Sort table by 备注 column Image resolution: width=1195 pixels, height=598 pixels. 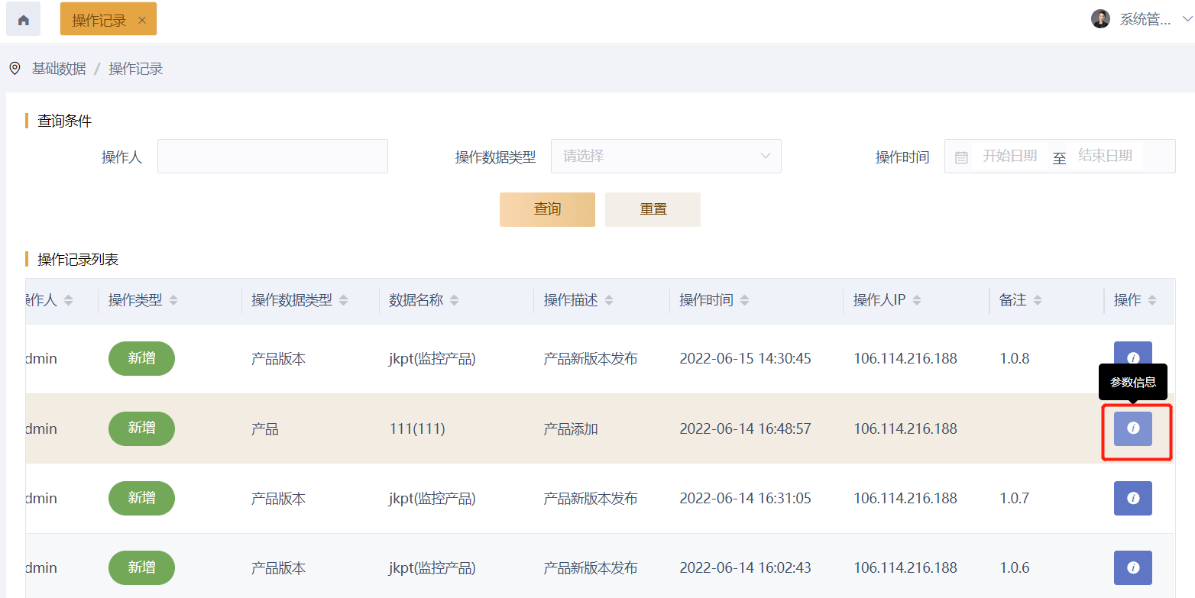tap(1038, 301)
